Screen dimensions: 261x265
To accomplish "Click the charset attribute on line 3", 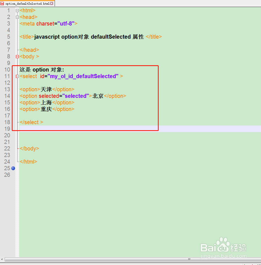I will pyautogui.click(x=45, y=24).
